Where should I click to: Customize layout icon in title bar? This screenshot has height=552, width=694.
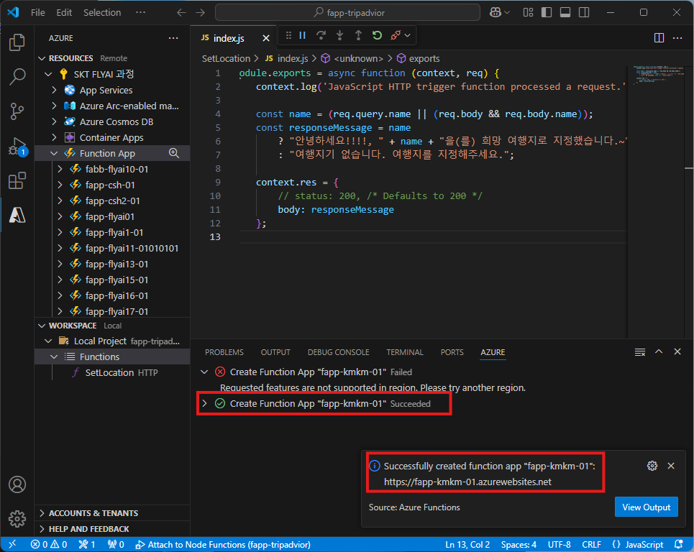tap(528, 12)
